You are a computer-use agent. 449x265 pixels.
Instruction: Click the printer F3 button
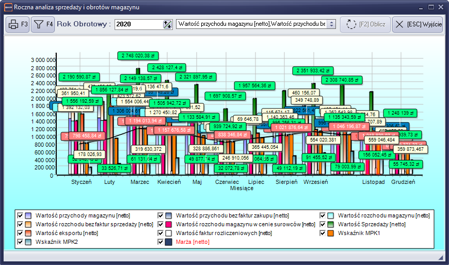point(18,24)
